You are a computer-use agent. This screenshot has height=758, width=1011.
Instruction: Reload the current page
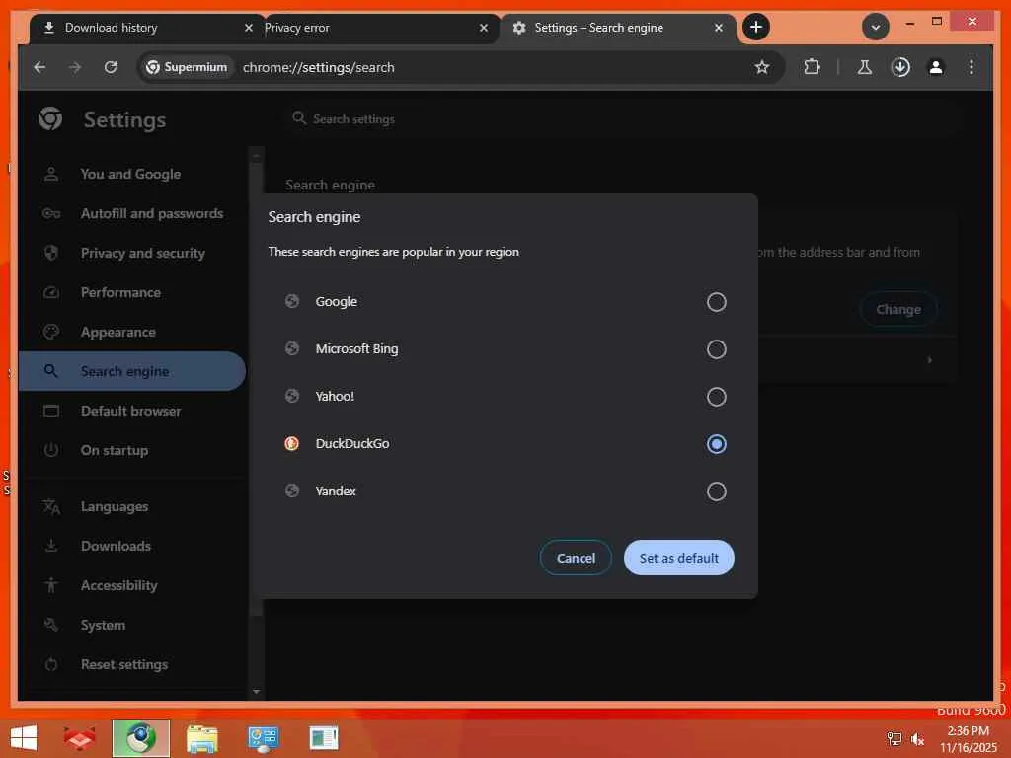(111, 67)
